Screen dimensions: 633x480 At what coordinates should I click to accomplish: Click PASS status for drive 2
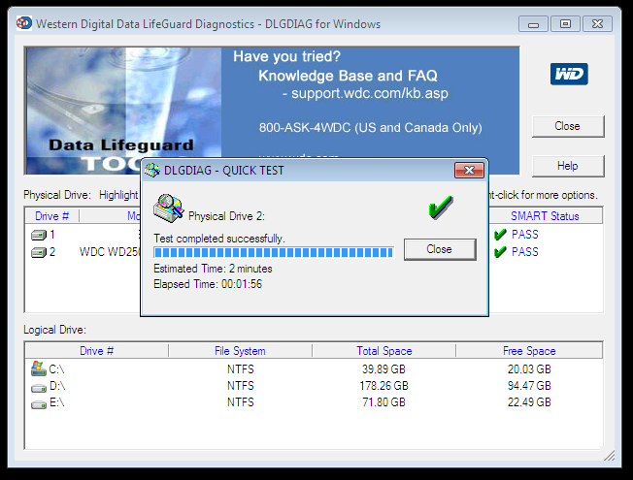coord(525,252)
